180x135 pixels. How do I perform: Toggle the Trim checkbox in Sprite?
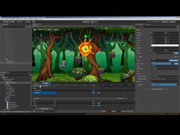click(152, 71)
